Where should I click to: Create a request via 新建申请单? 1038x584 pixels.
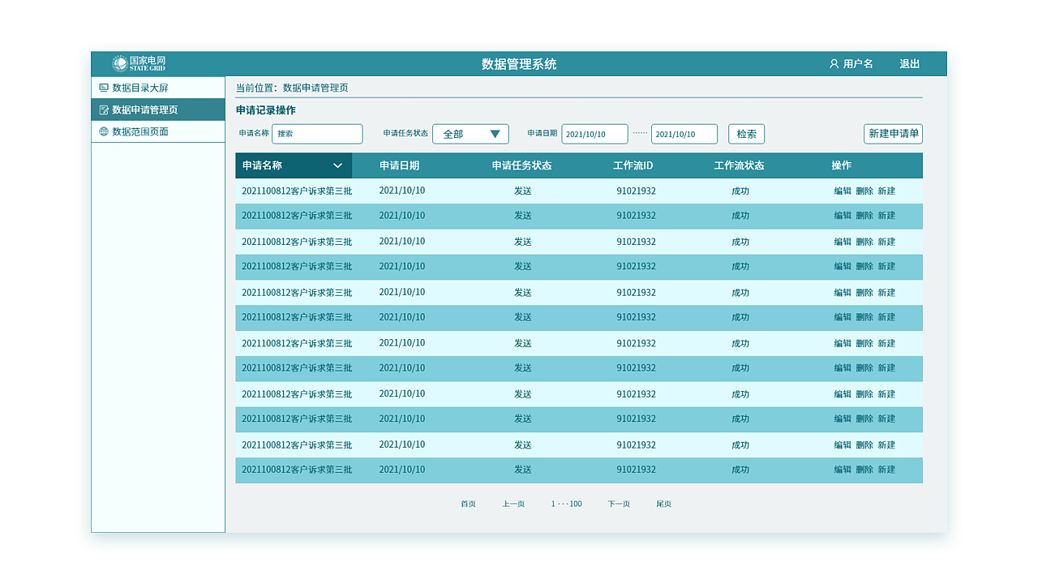click(893, 134)
